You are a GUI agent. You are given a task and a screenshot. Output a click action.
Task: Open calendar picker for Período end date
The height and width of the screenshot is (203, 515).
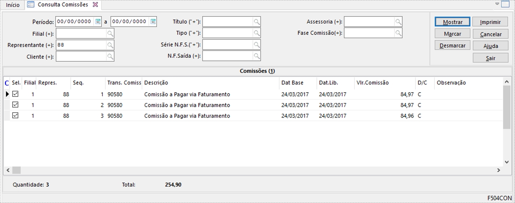pos(153,22)
